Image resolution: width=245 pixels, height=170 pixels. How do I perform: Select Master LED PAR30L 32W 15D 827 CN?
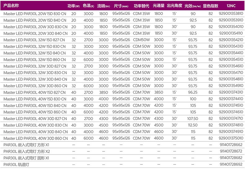[35, 40]
